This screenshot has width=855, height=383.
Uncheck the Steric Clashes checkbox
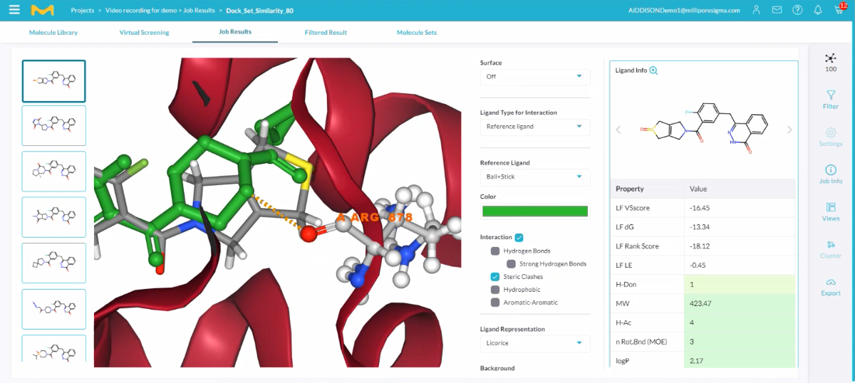click(x=495, y=277)
